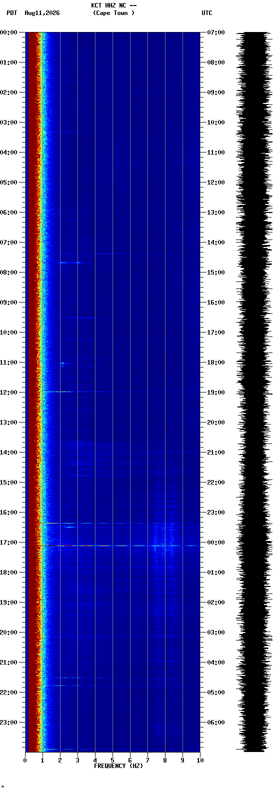Select the '12:00' label on PDT axis
276x792 pixels.
[x=8, y=392]
